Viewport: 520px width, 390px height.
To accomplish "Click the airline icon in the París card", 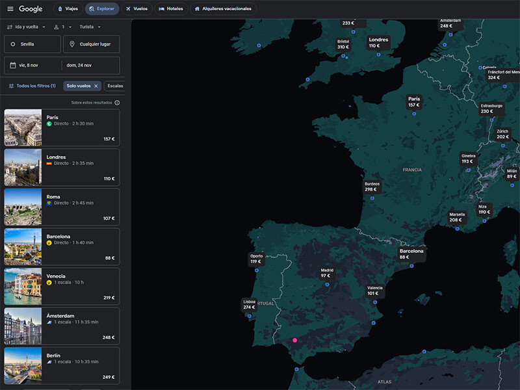I will (49, 123).
